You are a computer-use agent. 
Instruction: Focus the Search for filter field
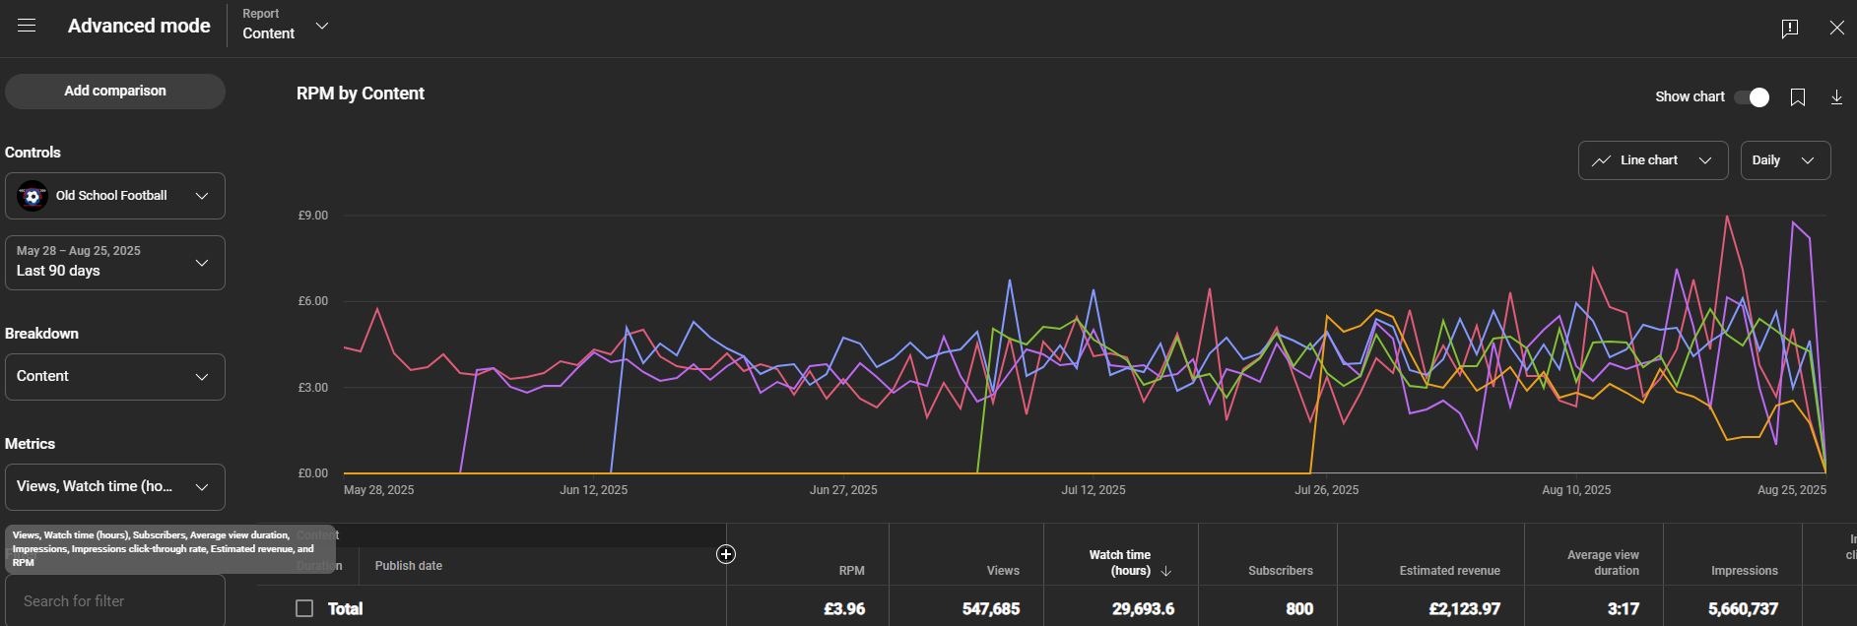click(115, 600)
